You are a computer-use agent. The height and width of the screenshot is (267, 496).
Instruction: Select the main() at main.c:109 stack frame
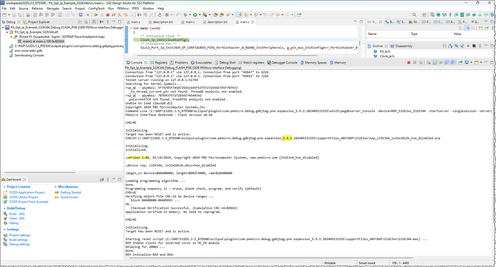(41, 41)
